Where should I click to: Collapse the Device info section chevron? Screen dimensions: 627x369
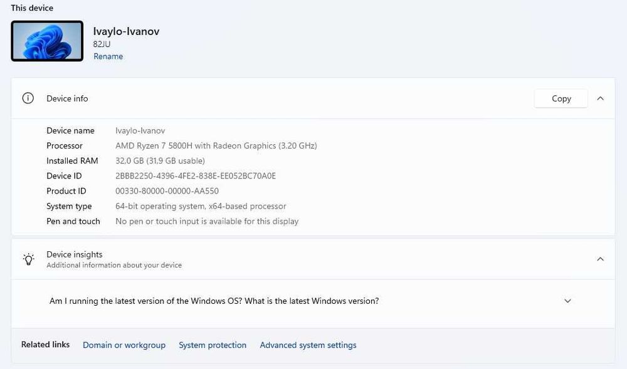click(x=600, y=98)
